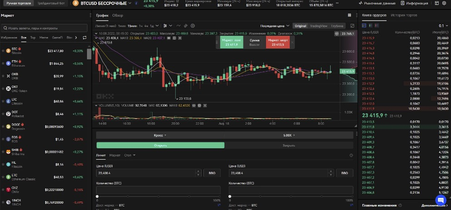Select the Открыть position toggle
451x210 pixels.
[160, 145]
